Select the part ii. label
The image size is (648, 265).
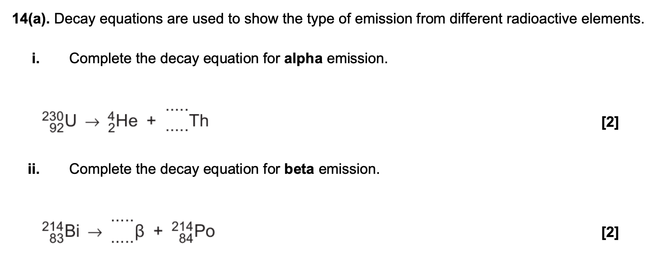(34, 169)
